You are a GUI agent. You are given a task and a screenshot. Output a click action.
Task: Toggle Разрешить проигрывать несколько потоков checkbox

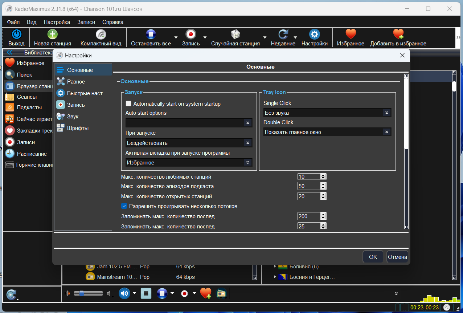[x=124, y=206]
